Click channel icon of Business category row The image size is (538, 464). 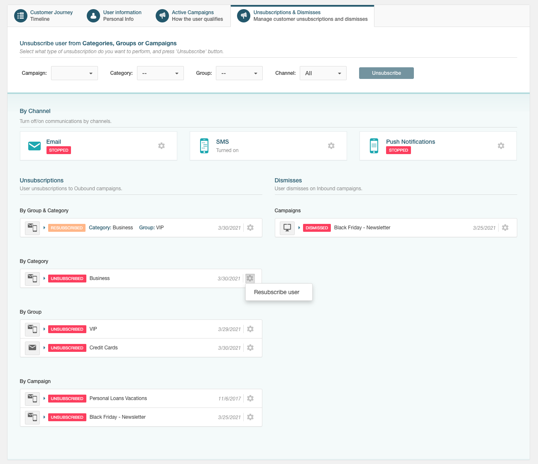point(32,278)
